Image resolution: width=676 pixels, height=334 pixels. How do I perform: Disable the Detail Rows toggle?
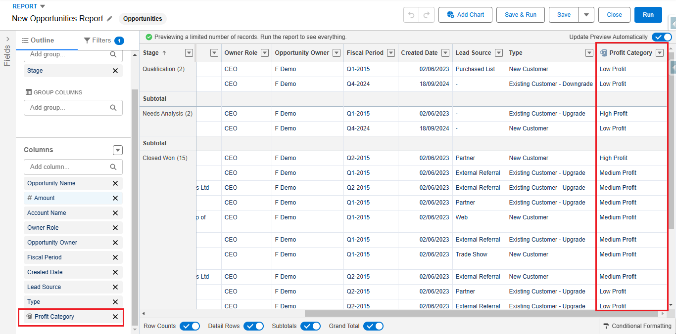tap(253, 326)
